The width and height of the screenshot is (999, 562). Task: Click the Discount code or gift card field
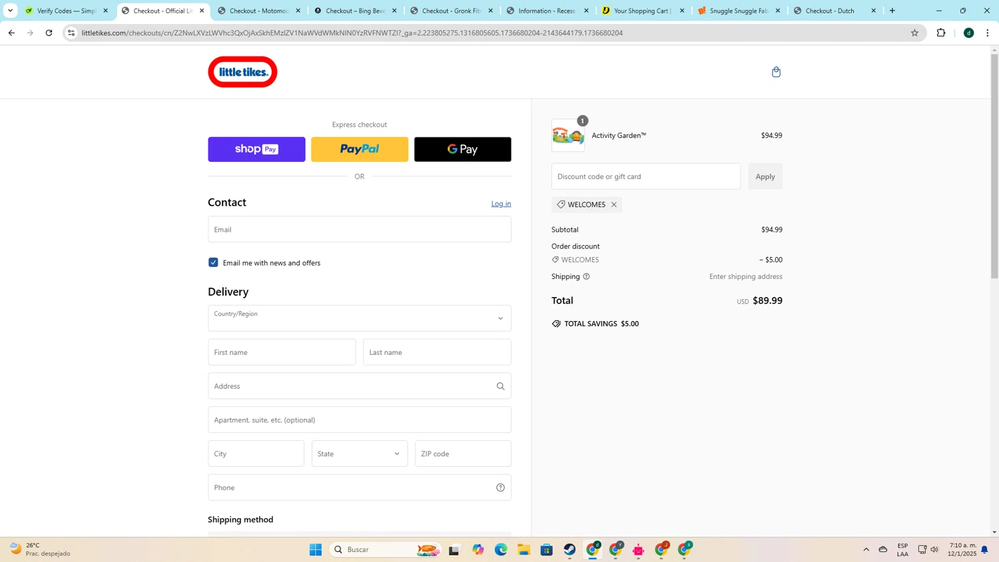pyautogui.click(x=646, y=176)
